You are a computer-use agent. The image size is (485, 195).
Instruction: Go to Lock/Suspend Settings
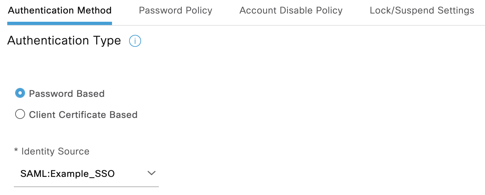[422, 10]
